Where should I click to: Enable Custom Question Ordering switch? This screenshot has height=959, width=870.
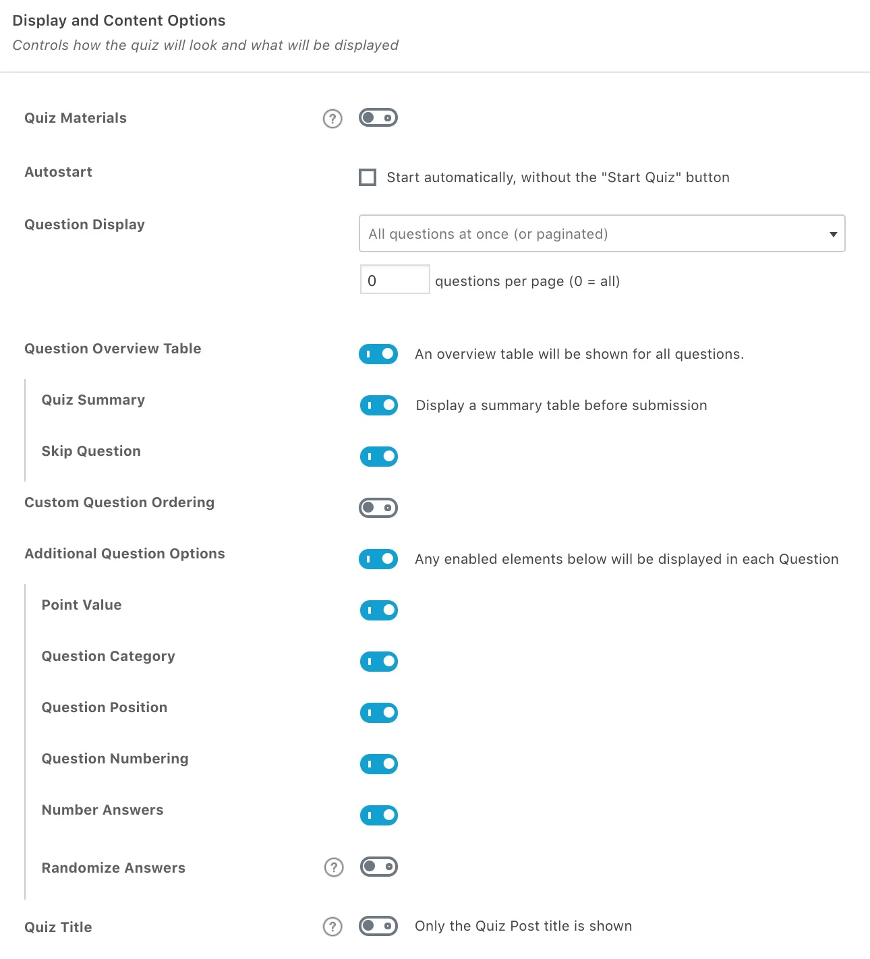378,508
